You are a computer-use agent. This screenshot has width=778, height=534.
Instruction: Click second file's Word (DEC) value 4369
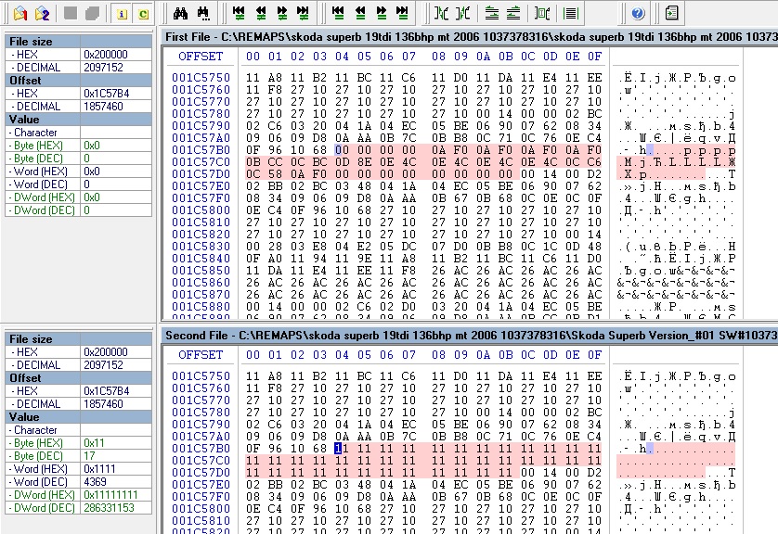[x=116, y=481]
